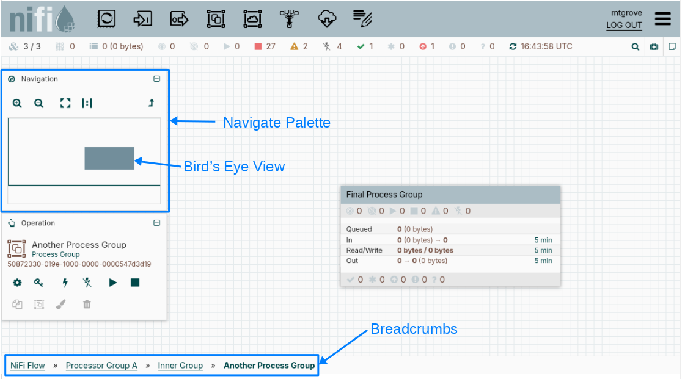Click the Fit to screen icon

(65, 103)
